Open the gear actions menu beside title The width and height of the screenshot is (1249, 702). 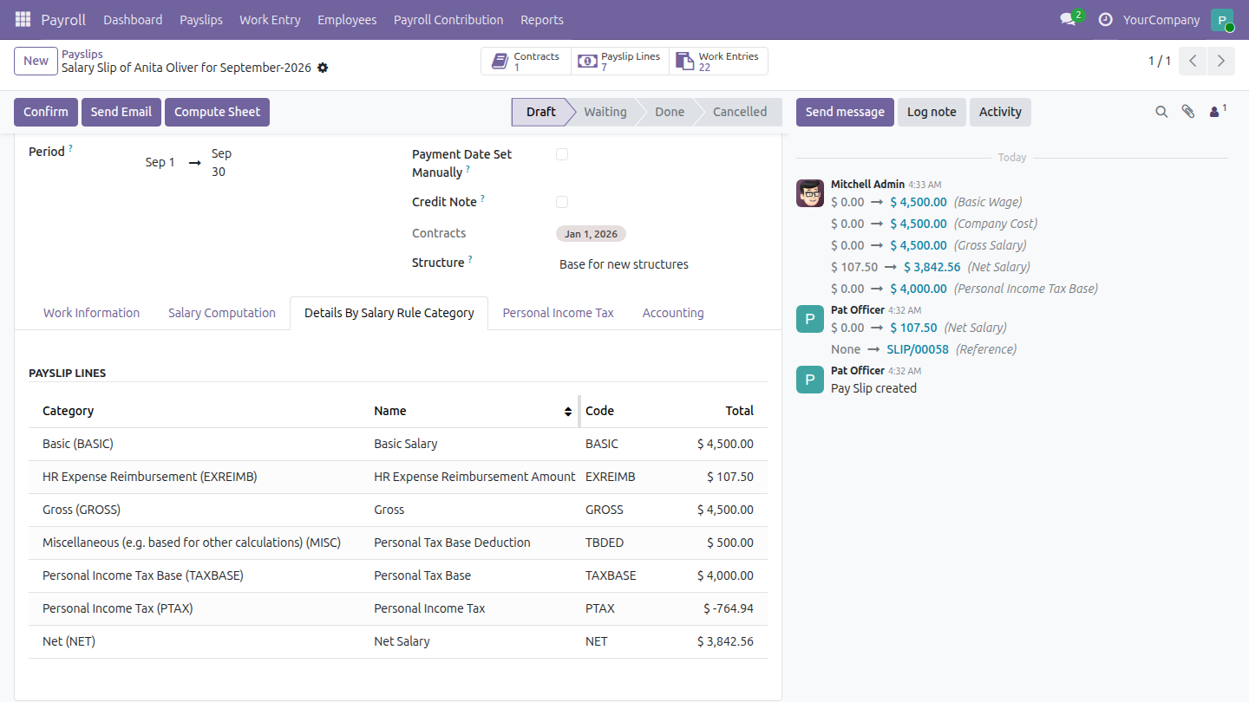click(323, 68)
